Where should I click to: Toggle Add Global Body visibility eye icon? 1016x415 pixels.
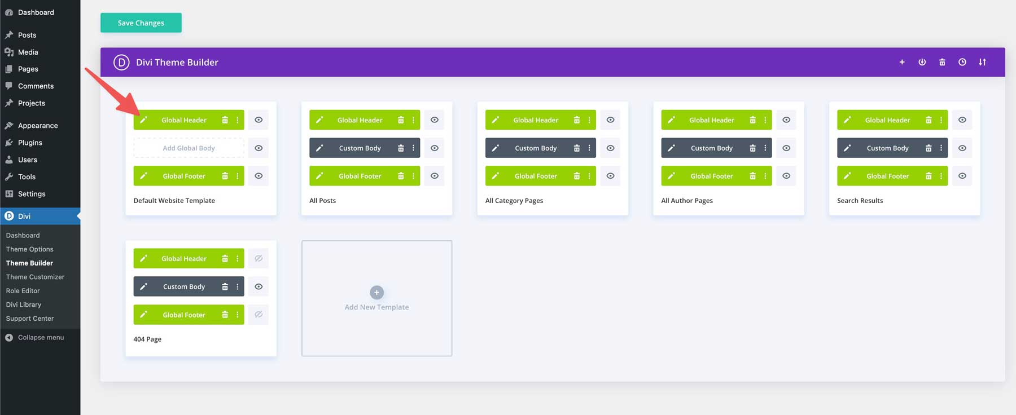point(259,148)
